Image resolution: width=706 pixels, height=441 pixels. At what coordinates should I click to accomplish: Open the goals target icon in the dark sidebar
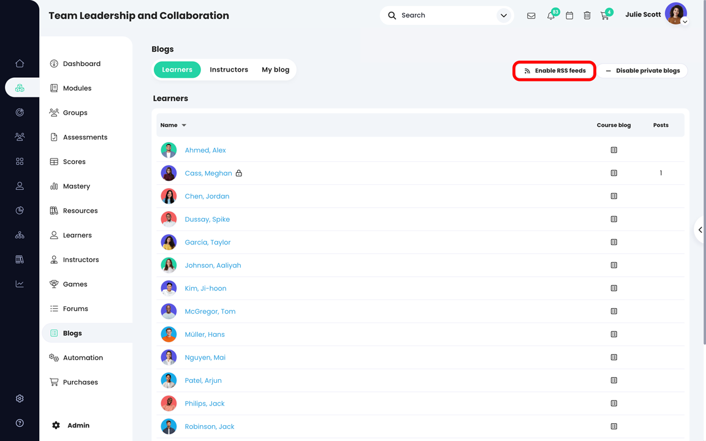20,113
